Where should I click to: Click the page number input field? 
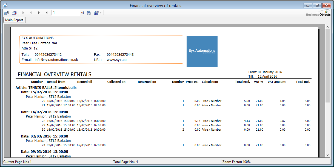[x=66, y=13]
